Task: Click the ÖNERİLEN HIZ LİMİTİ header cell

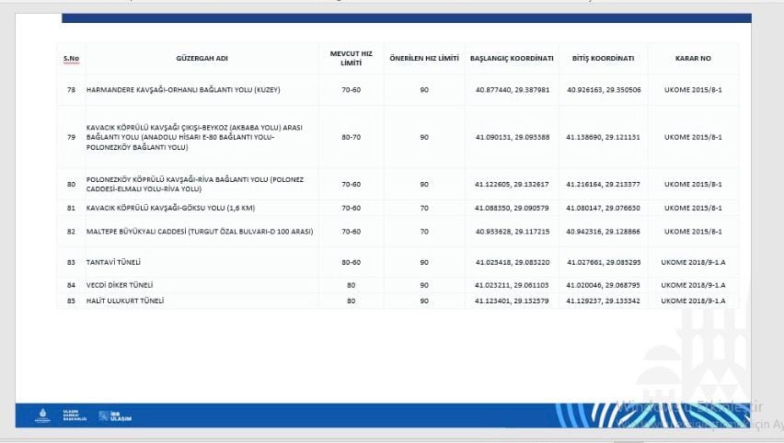Action: 424,59
